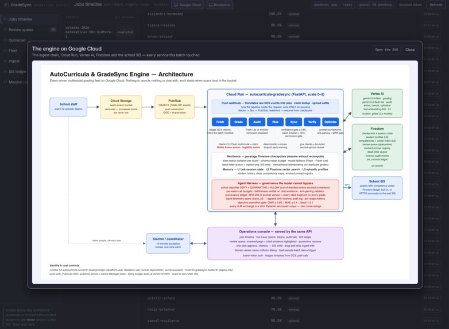449x329 pixels.
Task: Click the Operations console box in diagram
Action: tap(275, 243)
